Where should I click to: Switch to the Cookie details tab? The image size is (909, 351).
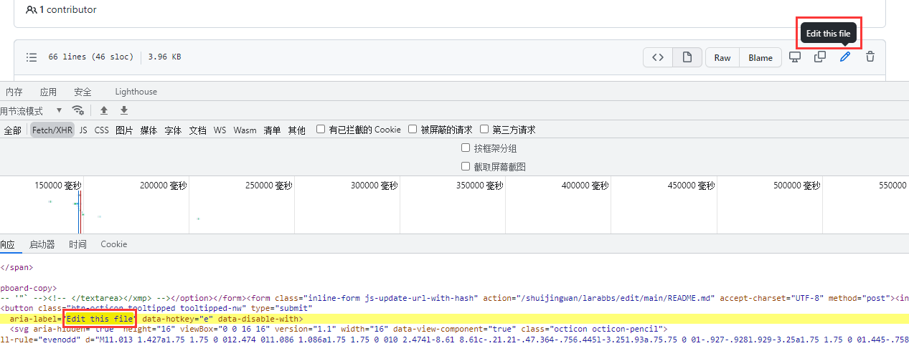point(113,244)
